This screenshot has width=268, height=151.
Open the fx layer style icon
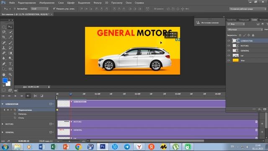(x=260, y=109)
